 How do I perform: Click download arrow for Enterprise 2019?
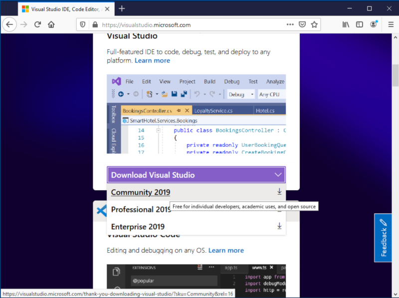click(x=279, y=226)
